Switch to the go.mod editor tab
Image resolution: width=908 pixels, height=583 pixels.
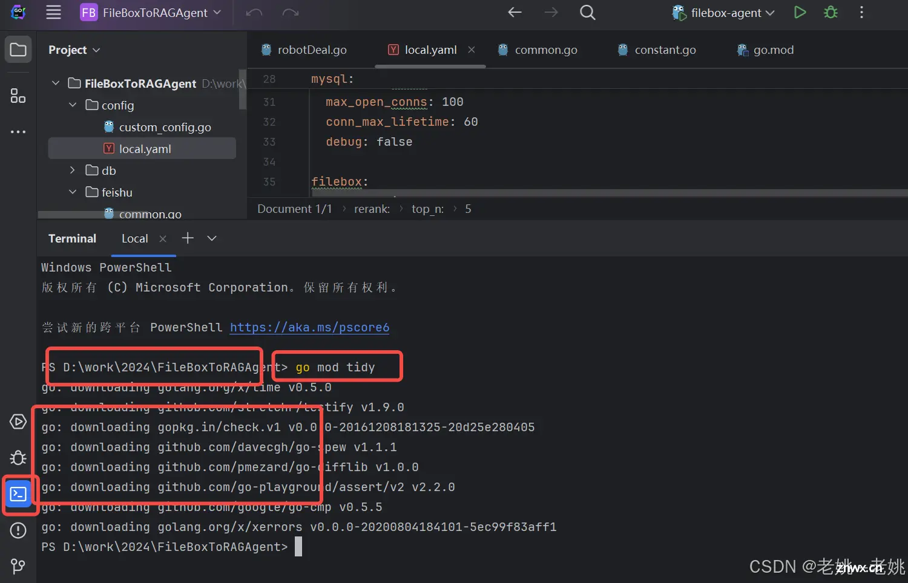(765, 50)
